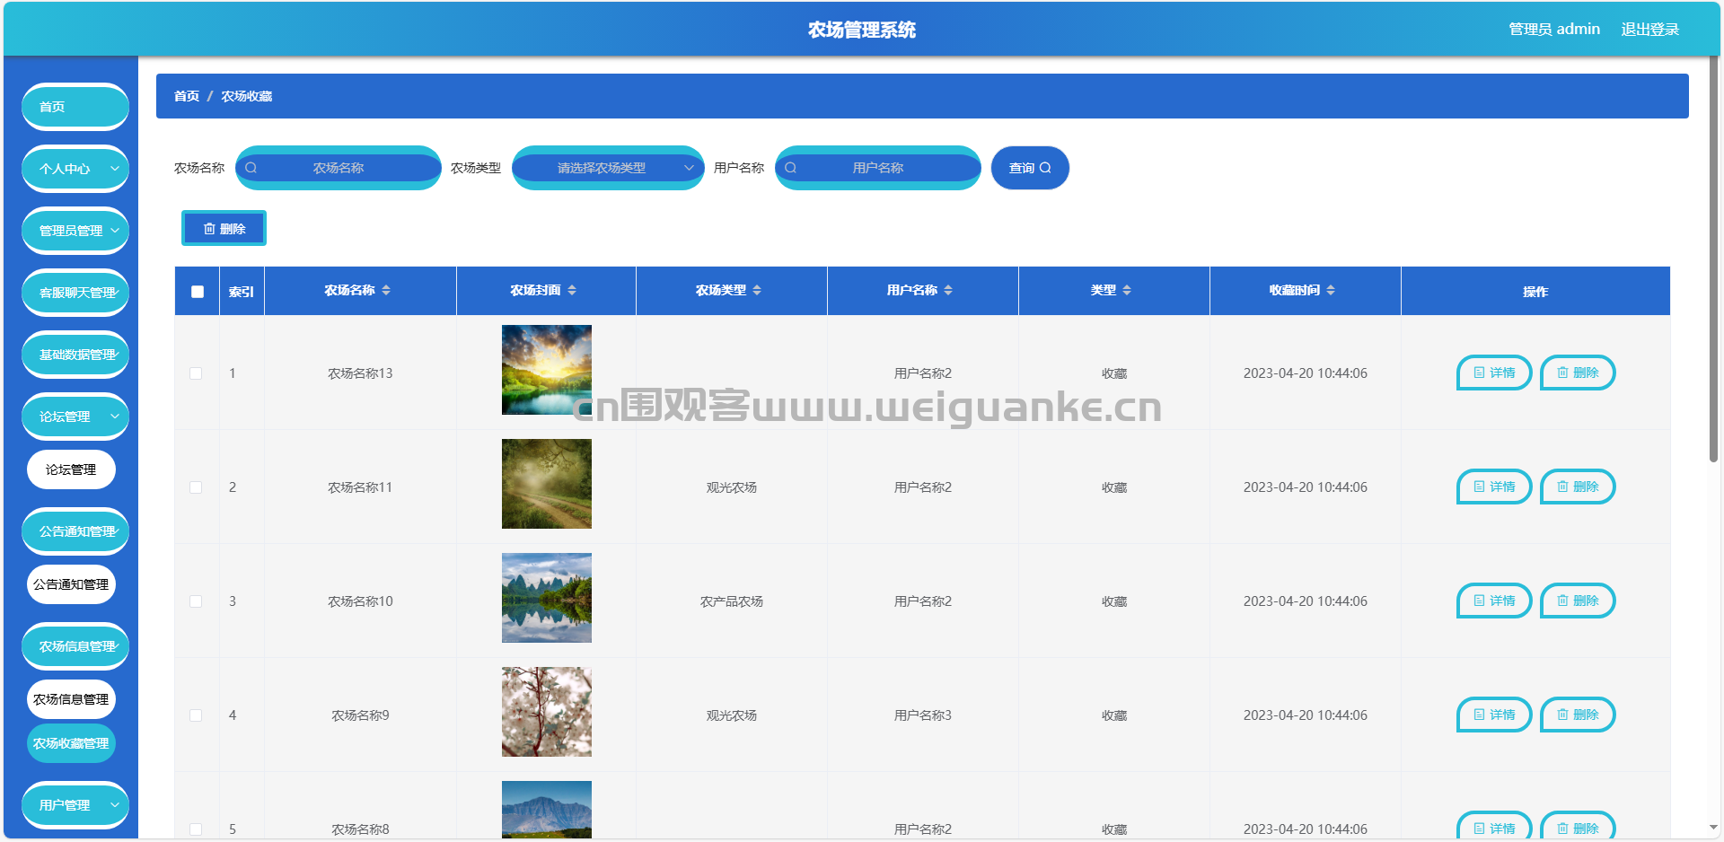Image resolution: width=1724 pixels, height=842 pixels.
Task: Click 首页 in the breadcrumb
Action: pos(187,96)
